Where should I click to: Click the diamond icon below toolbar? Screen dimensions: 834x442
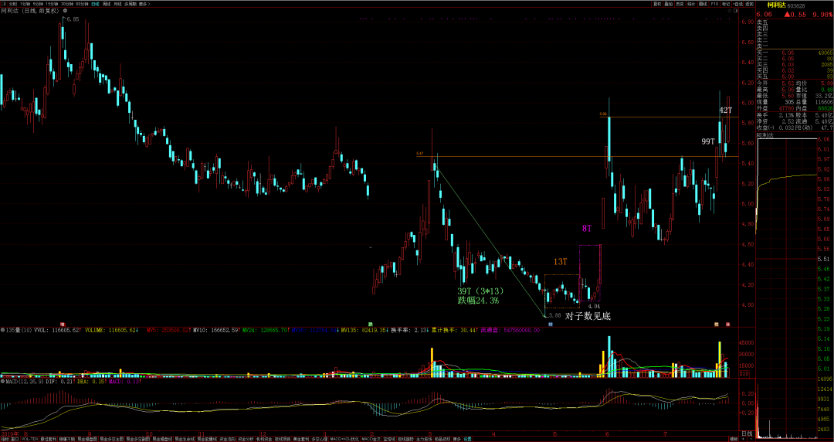coord(730,11)
